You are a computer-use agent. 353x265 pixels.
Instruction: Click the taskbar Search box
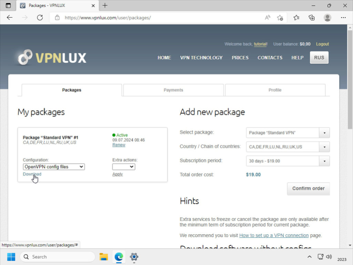[58, 257]
